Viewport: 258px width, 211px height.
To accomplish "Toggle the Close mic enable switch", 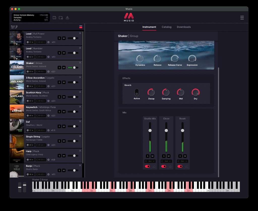I will click(x=164, y=166).
